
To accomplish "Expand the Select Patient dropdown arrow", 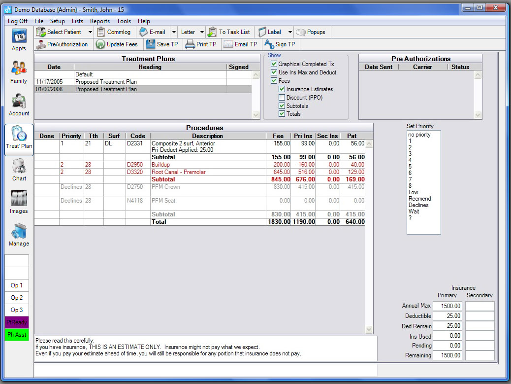I will pos(90,32).
